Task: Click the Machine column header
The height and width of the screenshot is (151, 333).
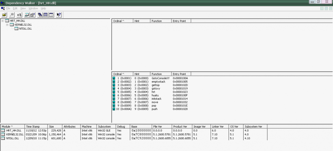Action: 88,127
